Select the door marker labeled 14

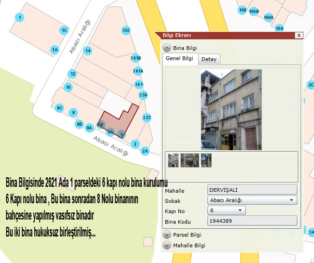click(87, 51)
